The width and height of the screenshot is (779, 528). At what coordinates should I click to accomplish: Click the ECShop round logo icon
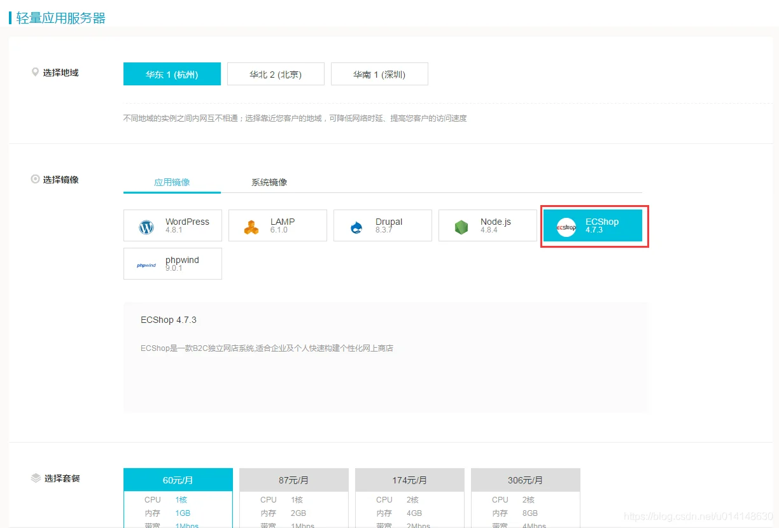[566, 227]
